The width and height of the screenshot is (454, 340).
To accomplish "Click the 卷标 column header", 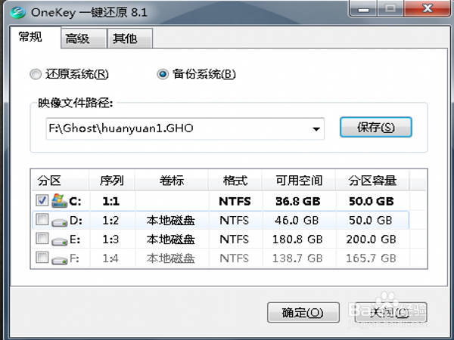I will 172,181.
